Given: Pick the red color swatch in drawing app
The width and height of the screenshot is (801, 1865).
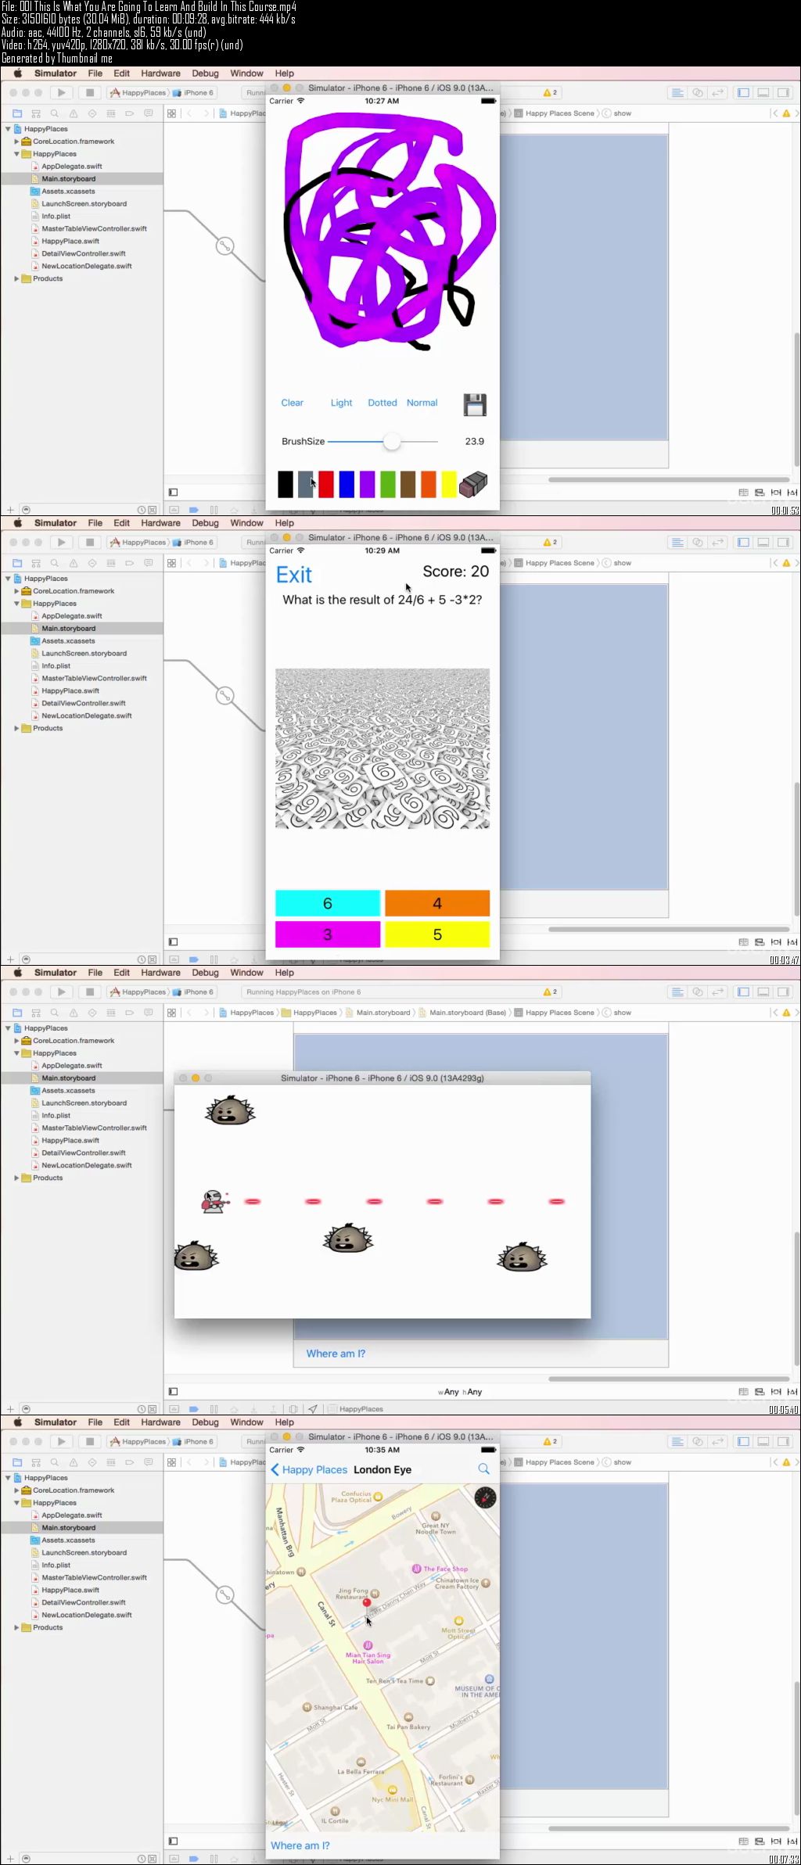Looking at the screenshot, I should coord(326,484).
